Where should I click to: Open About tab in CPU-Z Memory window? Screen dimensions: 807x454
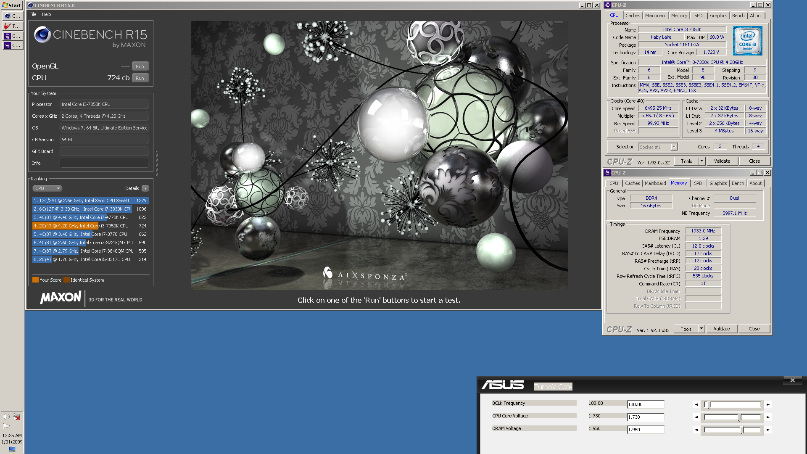(755, 183)
